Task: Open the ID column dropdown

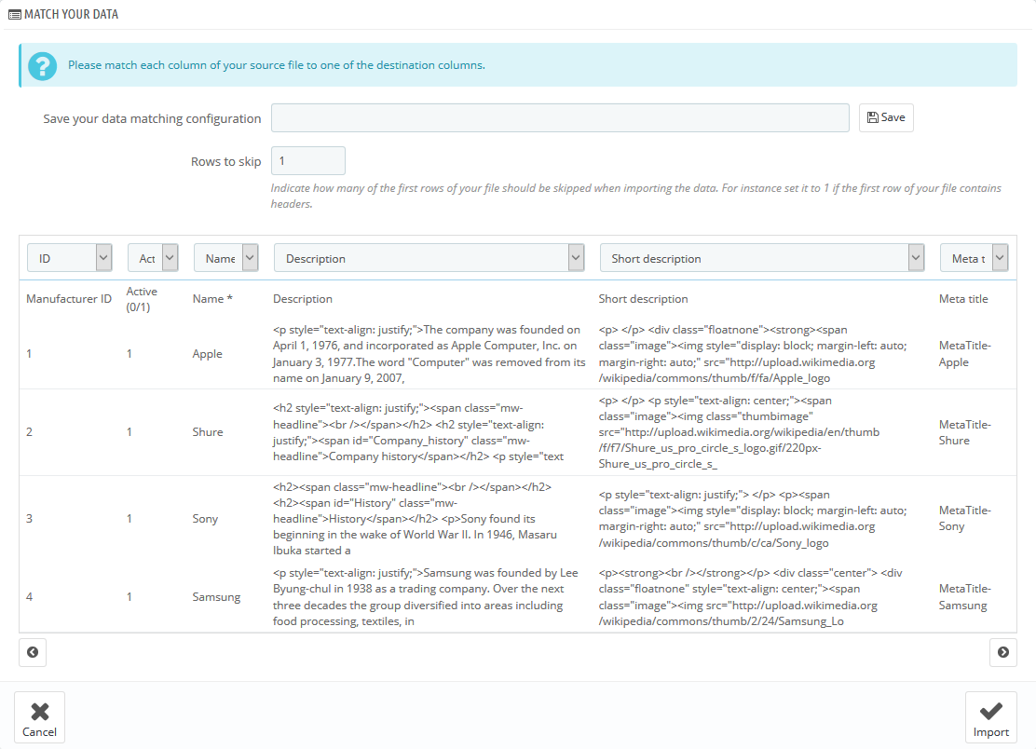Action: (x=69, y=258)
